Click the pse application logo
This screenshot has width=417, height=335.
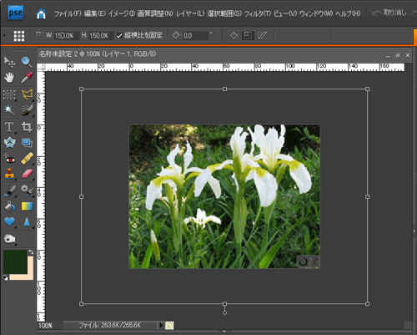point(15,13)
